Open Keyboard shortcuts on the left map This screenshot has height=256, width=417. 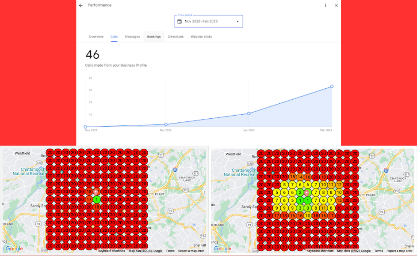point(111,251)
